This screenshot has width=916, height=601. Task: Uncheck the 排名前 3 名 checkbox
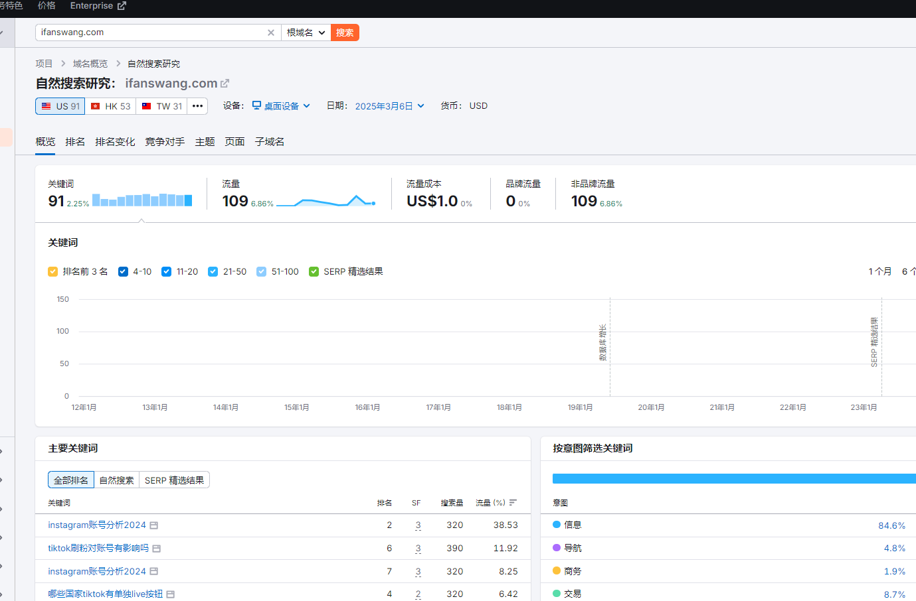click(53, 272)
